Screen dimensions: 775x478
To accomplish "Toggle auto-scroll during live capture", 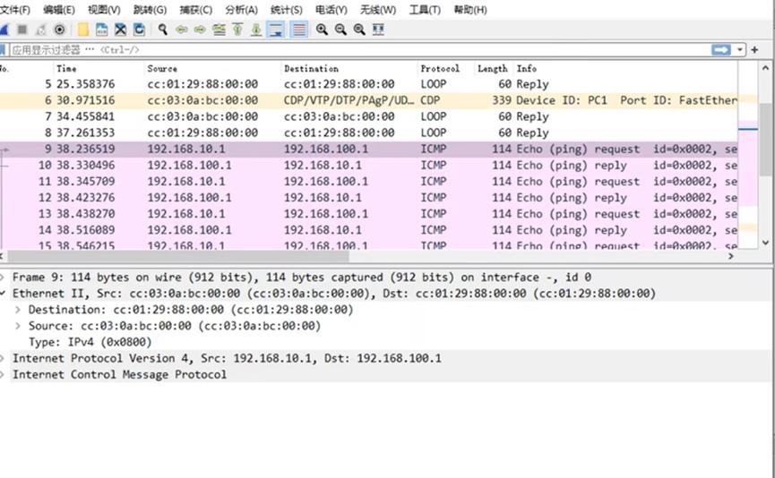I will (x=276, y=30).
